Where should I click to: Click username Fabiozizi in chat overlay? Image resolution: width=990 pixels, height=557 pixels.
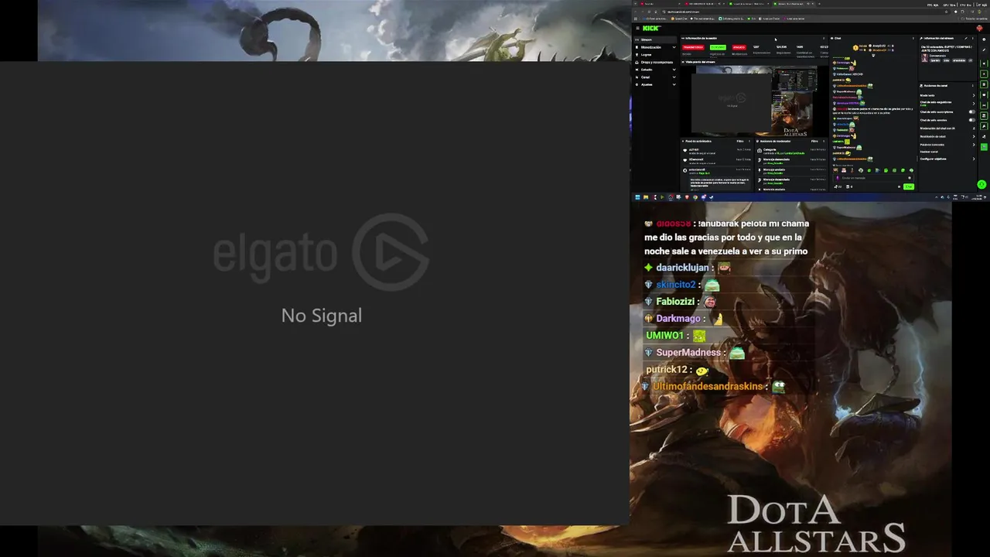(x=675, y=302)
